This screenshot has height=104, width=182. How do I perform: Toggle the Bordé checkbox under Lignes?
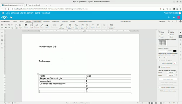(159, 37)
